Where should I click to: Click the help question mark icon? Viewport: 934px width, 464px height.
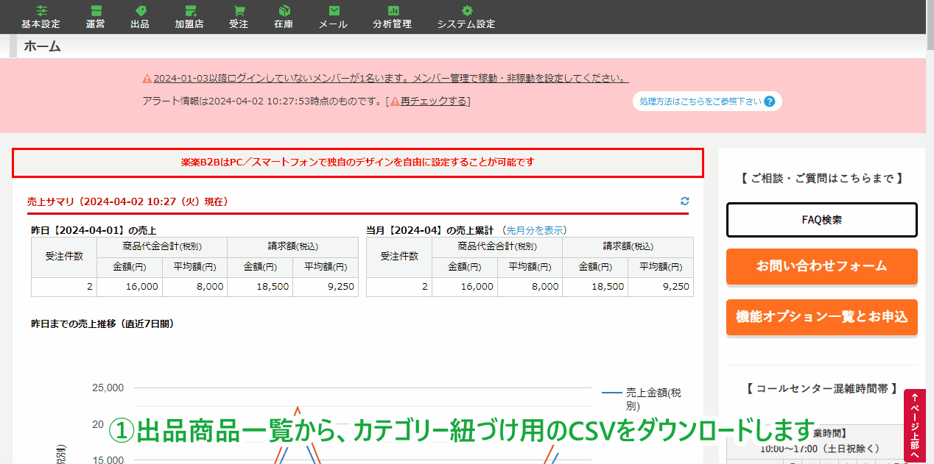770,101
